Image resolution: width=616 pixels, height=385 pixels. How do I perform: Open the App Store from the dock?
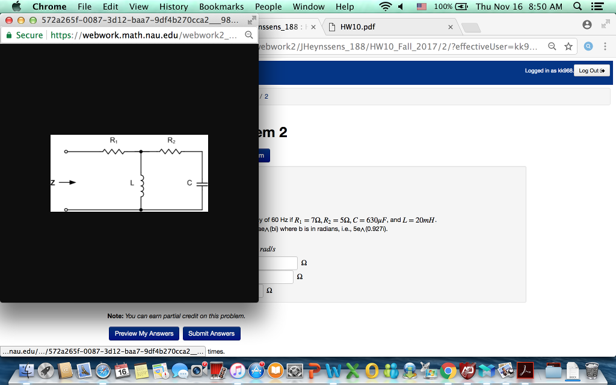point(257,371)
